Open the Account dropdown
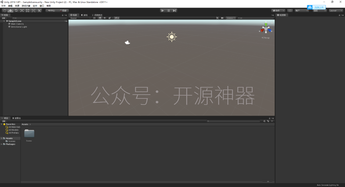The width and height of the screenshot is (345, 187). pos(302,11)
